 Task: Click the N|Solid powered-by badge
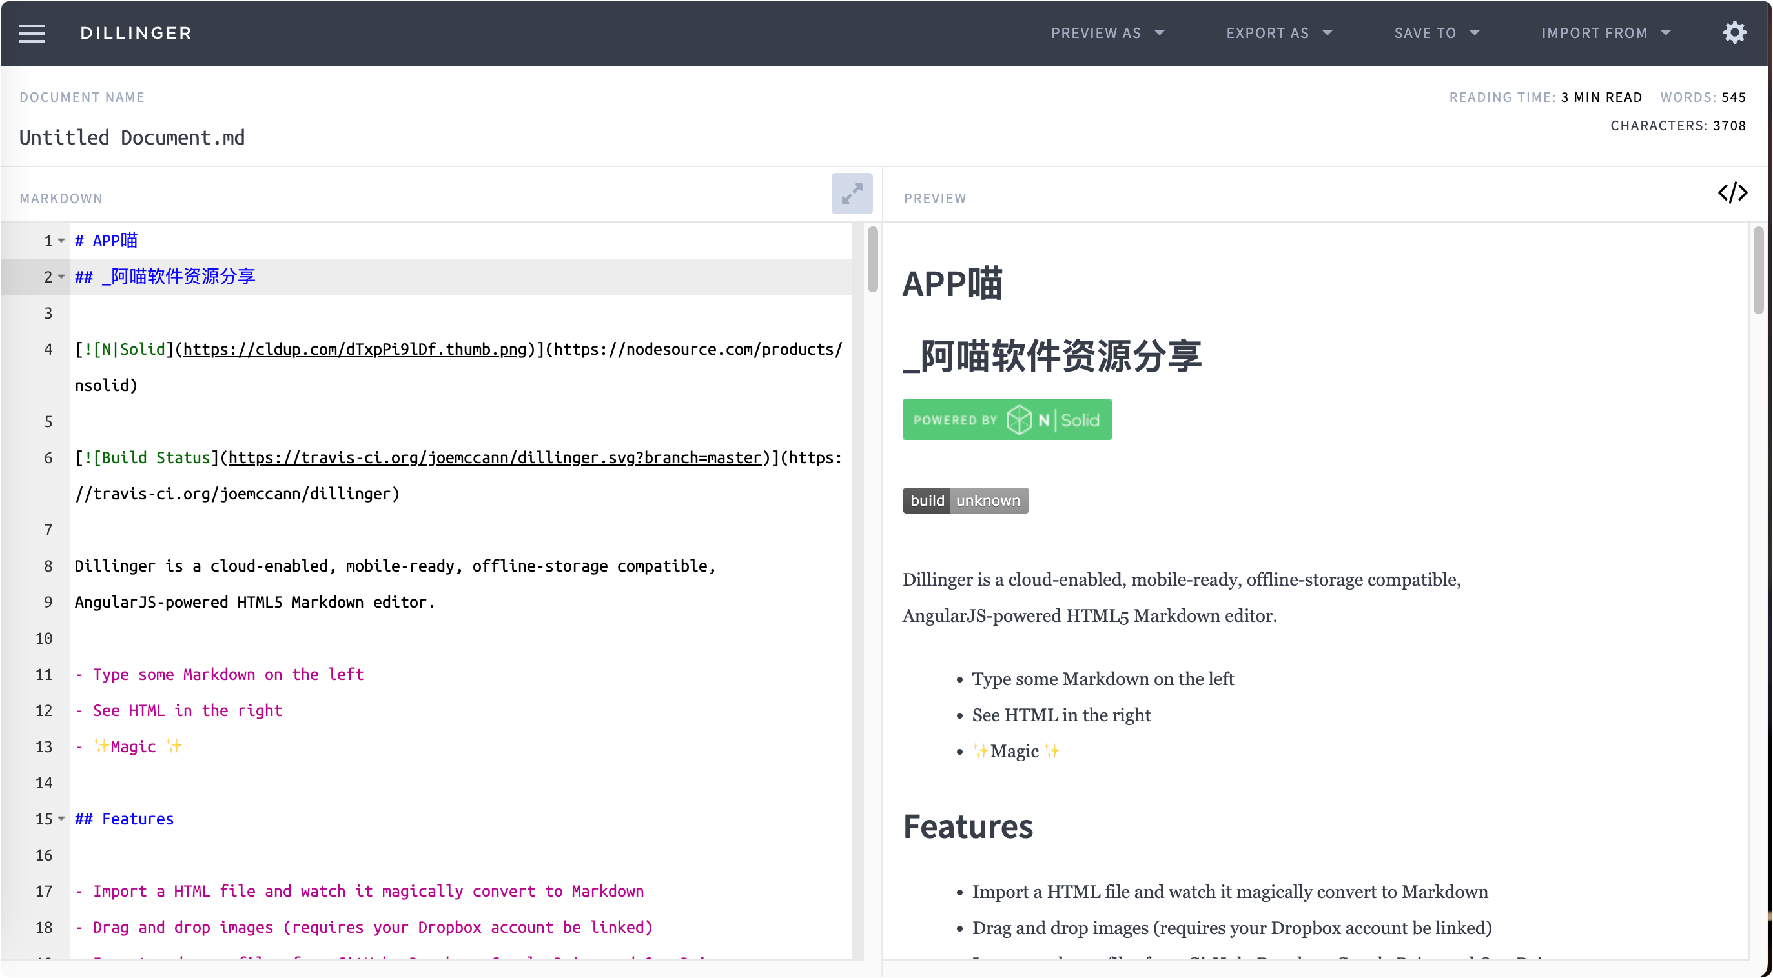(1006, 419)
